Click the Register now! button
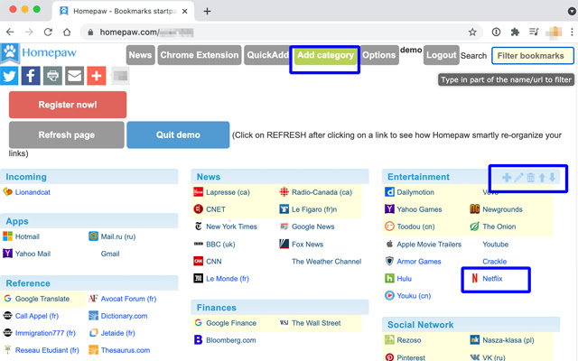 [x=68, y=105]
